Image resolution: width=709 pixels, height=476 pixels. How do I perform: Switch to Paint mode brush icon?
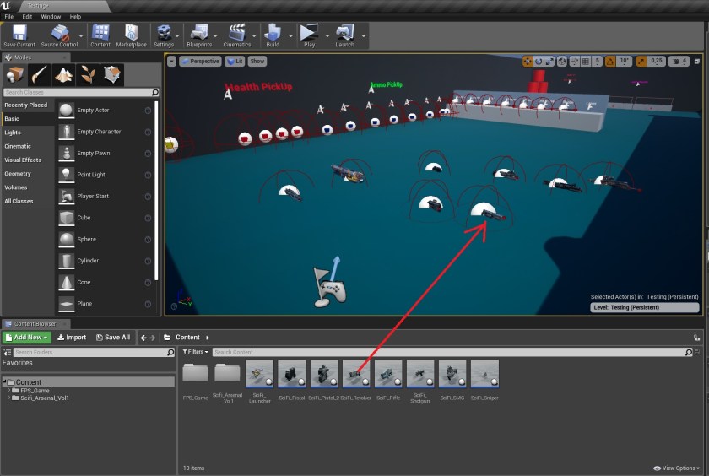pyautogui.click(x=40, y=75)
